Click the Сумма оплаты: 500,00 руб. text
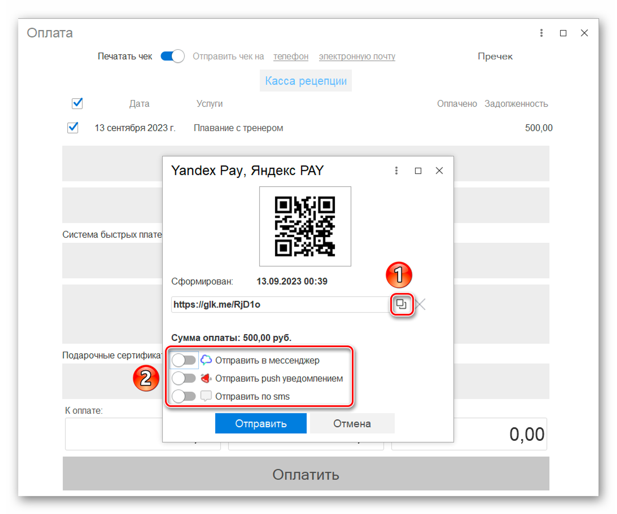The width and height of the screenshot is (617, 514). [231, 338]
